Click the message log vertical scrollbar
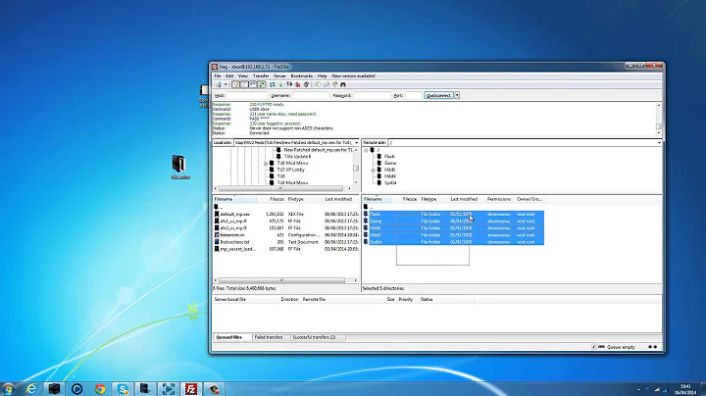The image size is (706, 396). tap(659, 120)
